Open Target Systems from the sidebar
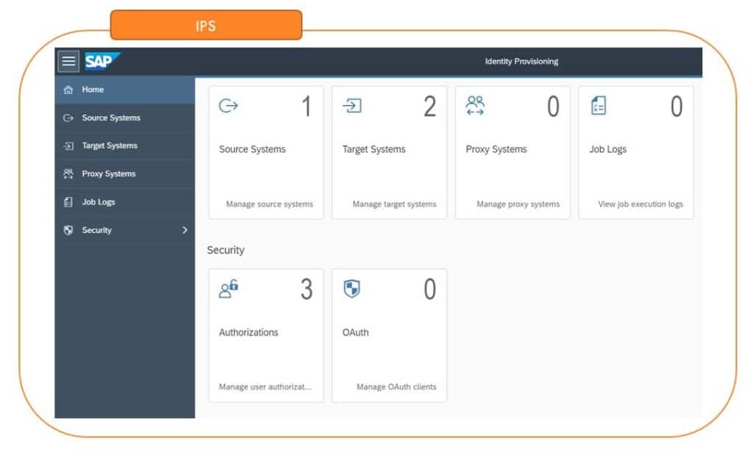This screenshot has width=753, height=455. click(125, 146)
